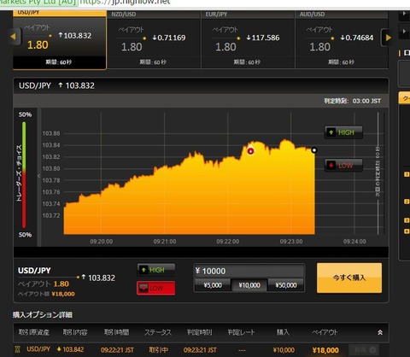Click the top right sidebar arrow icon

[x=404, y=14]
